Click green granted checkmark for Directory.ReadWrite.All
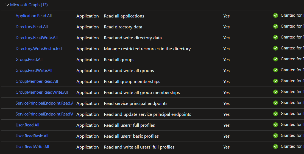Screen dimensions: 304x154 click(x=275, y=37)
